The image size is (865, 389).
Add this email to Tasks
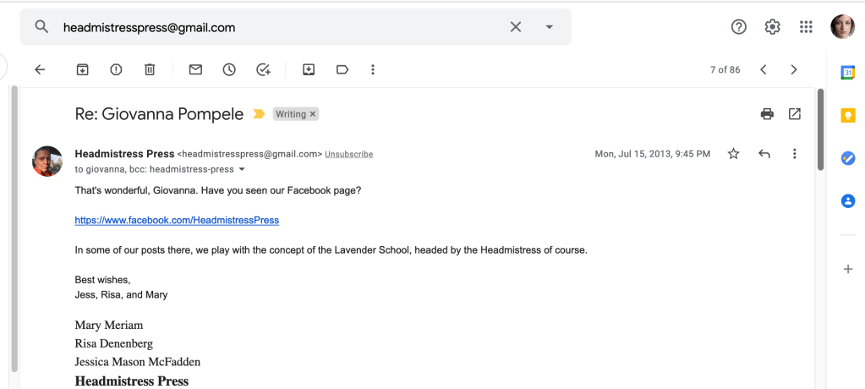(263, 70)
